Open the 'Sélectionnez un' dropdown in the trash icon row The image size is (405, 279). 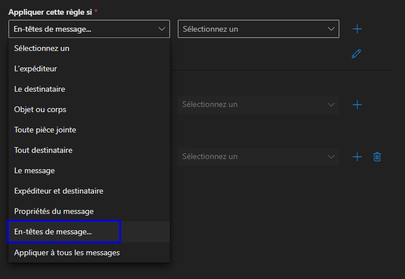tap(258, 157)
